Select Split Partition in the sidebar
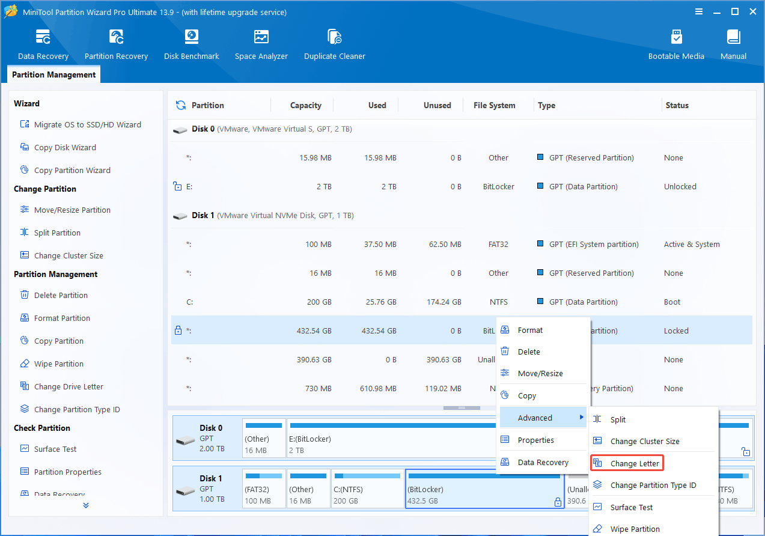 50,233
